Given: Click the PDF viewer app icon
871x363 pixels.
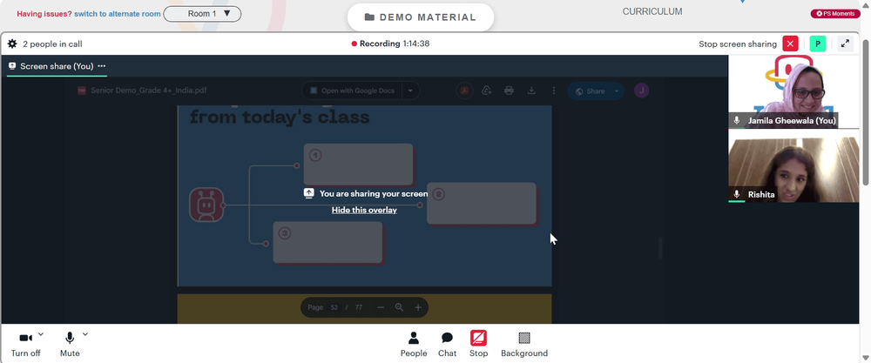Looking at the screenshot, I should tap(464, 91).
